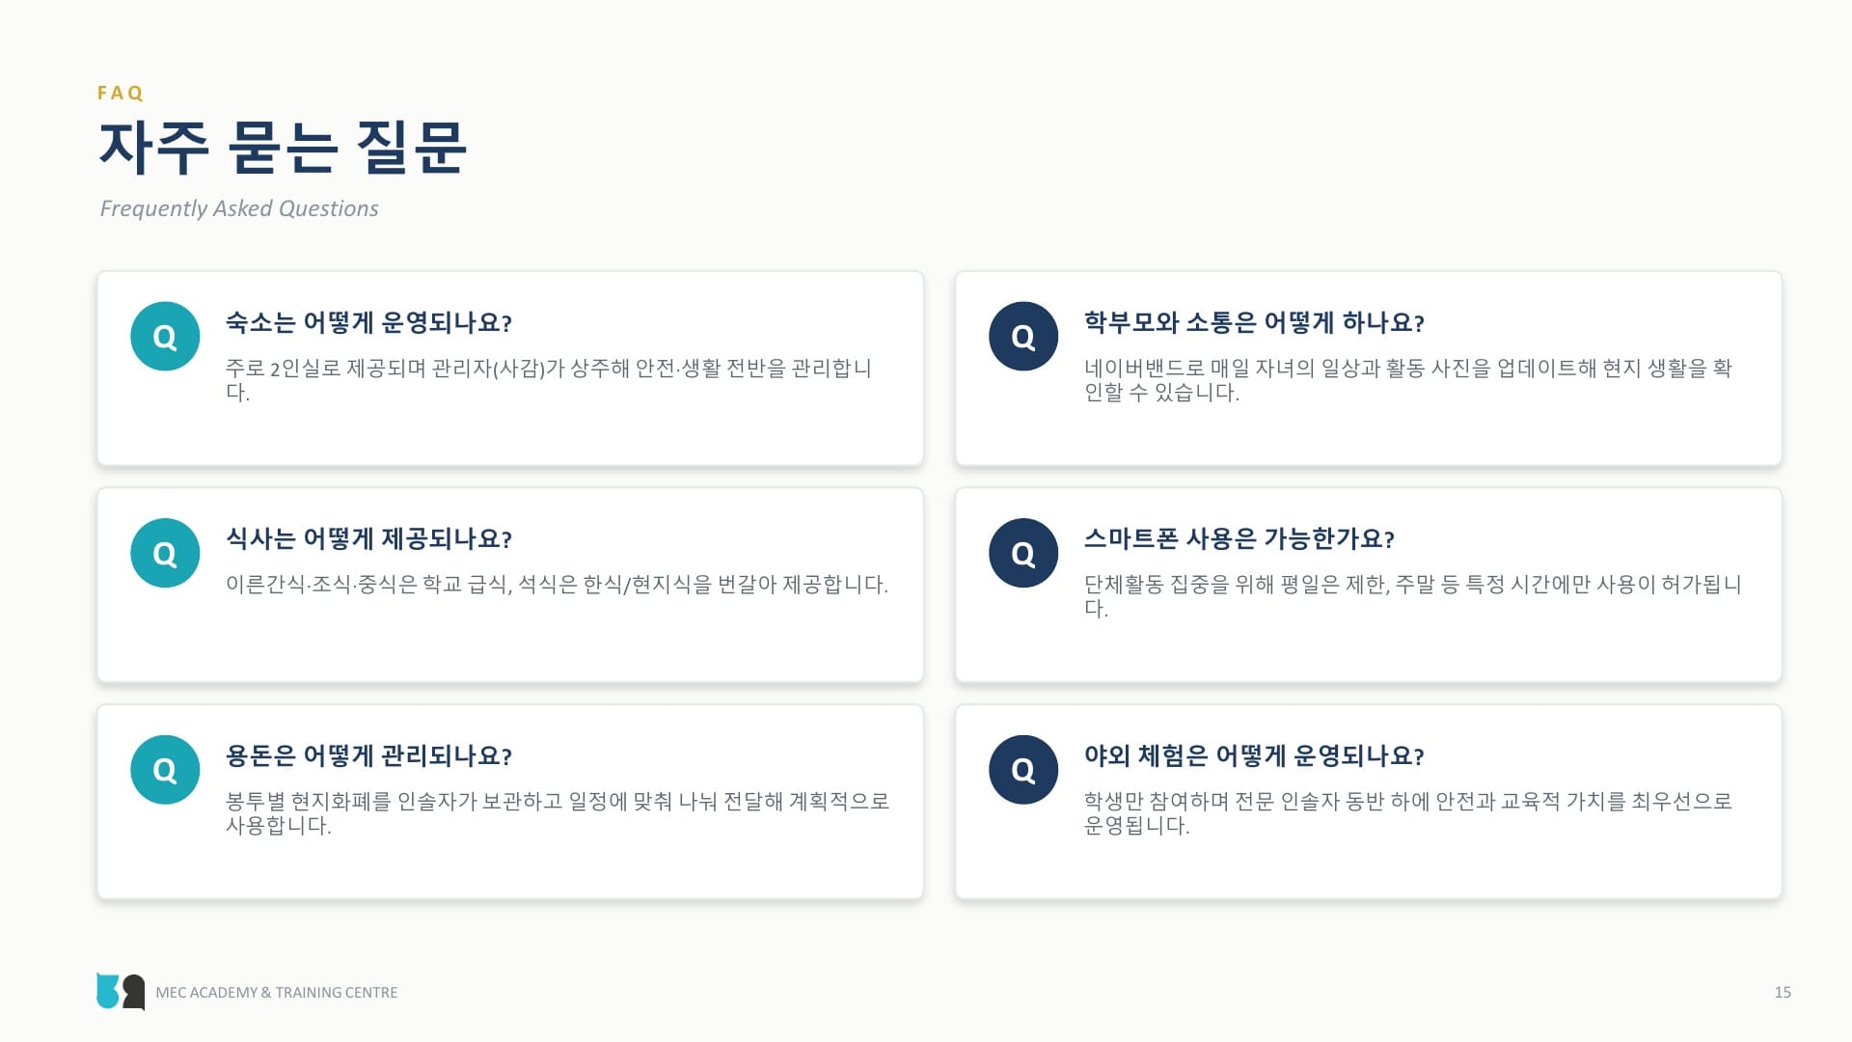Click the teal Q icon beside 숙소는 어떻게 운영되나요?
This screenshot has width=1852, height=1042.
[x=165, y=337]
